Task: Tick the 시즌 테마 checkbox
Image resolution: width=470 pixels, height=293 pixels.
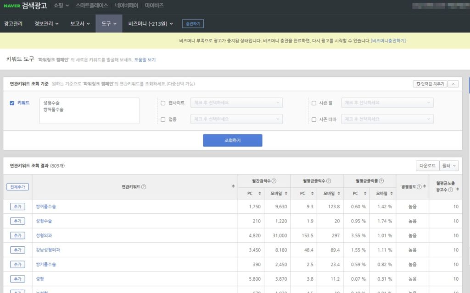Action: tap(314, 119)
